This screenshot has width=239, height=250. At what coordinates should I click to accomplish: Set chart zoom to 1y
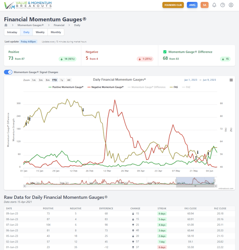[x=62, y=80]
